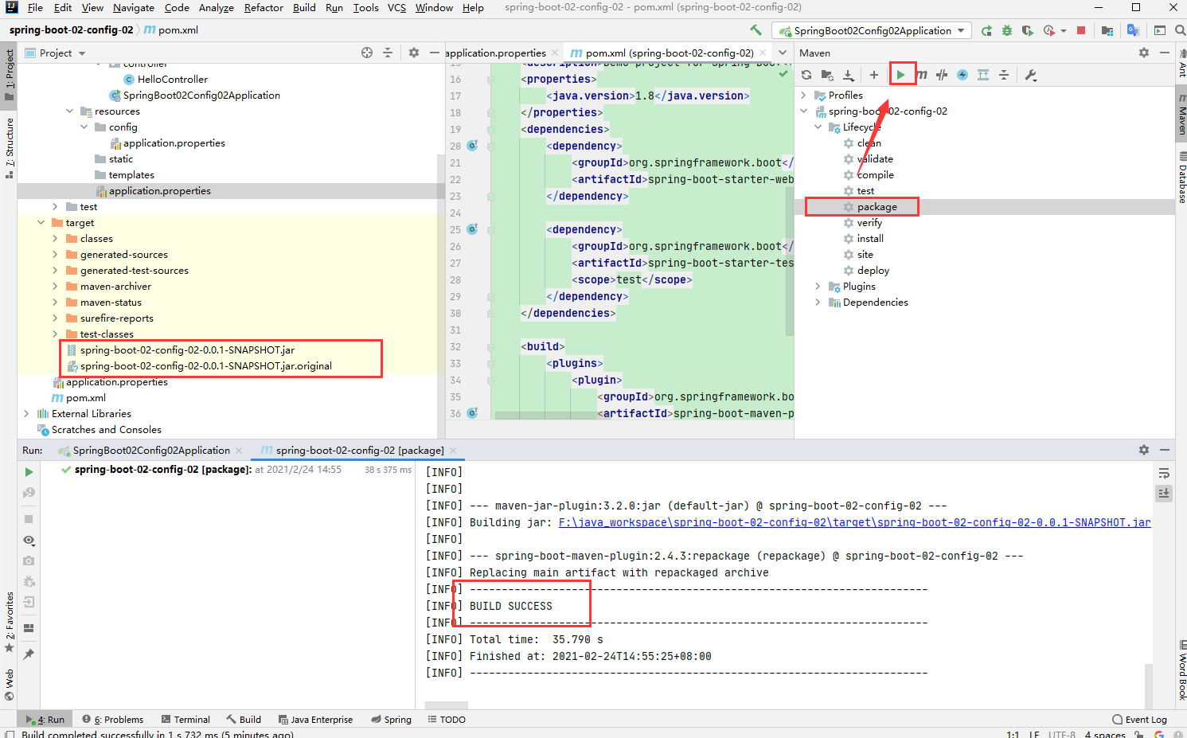Screen dimensions: 1187x738
Task: Execute Maven goal using the 'm' icon
Action: (921, 74)
